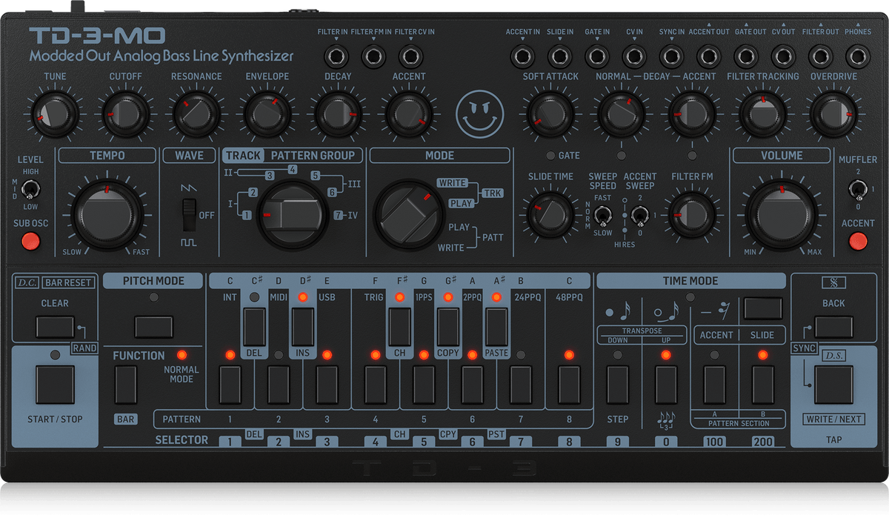This screenshot has height=521, width=889.
Task: Click the PHONES output jack
Action: (858, 56)
